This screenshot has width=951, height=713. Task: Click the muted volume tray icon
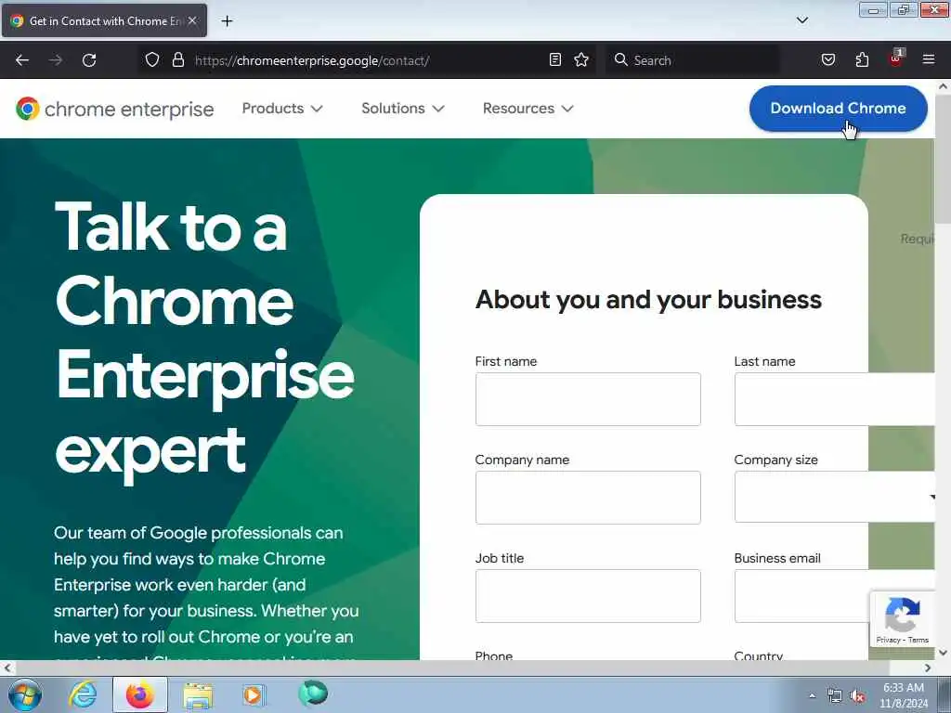857,696
